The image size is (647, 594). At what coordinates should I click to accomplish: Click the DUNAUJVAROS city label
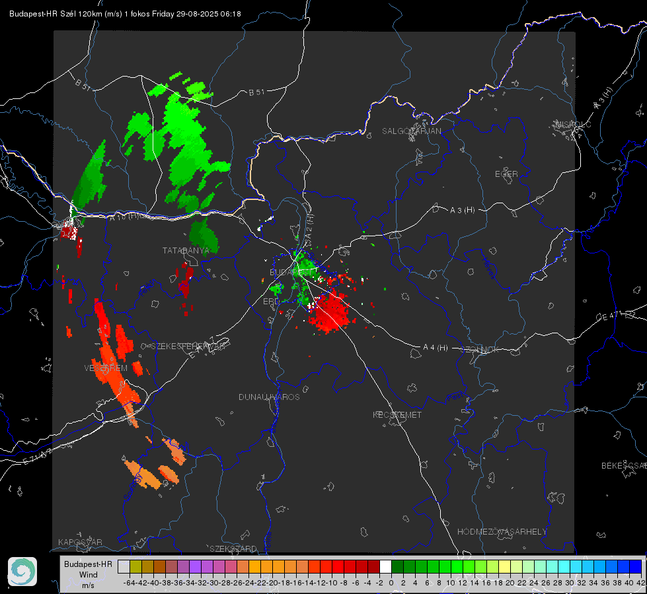(269, 397)
